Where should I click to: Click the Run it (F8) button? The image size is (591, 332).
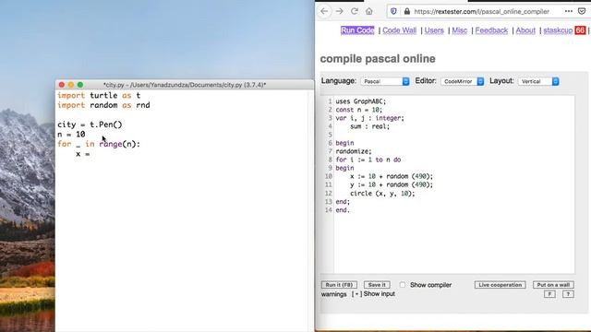pos(339,285)
